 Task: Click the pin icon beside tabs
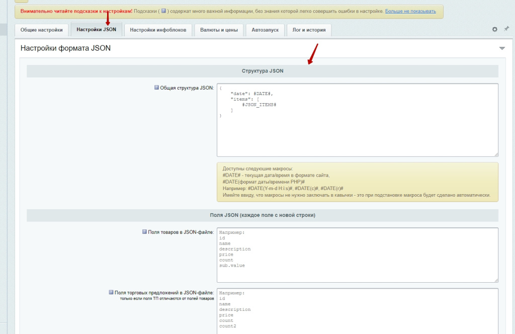tap(506, 29)
